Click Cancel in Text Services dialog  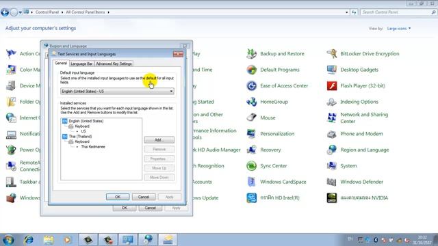point(144,197)
